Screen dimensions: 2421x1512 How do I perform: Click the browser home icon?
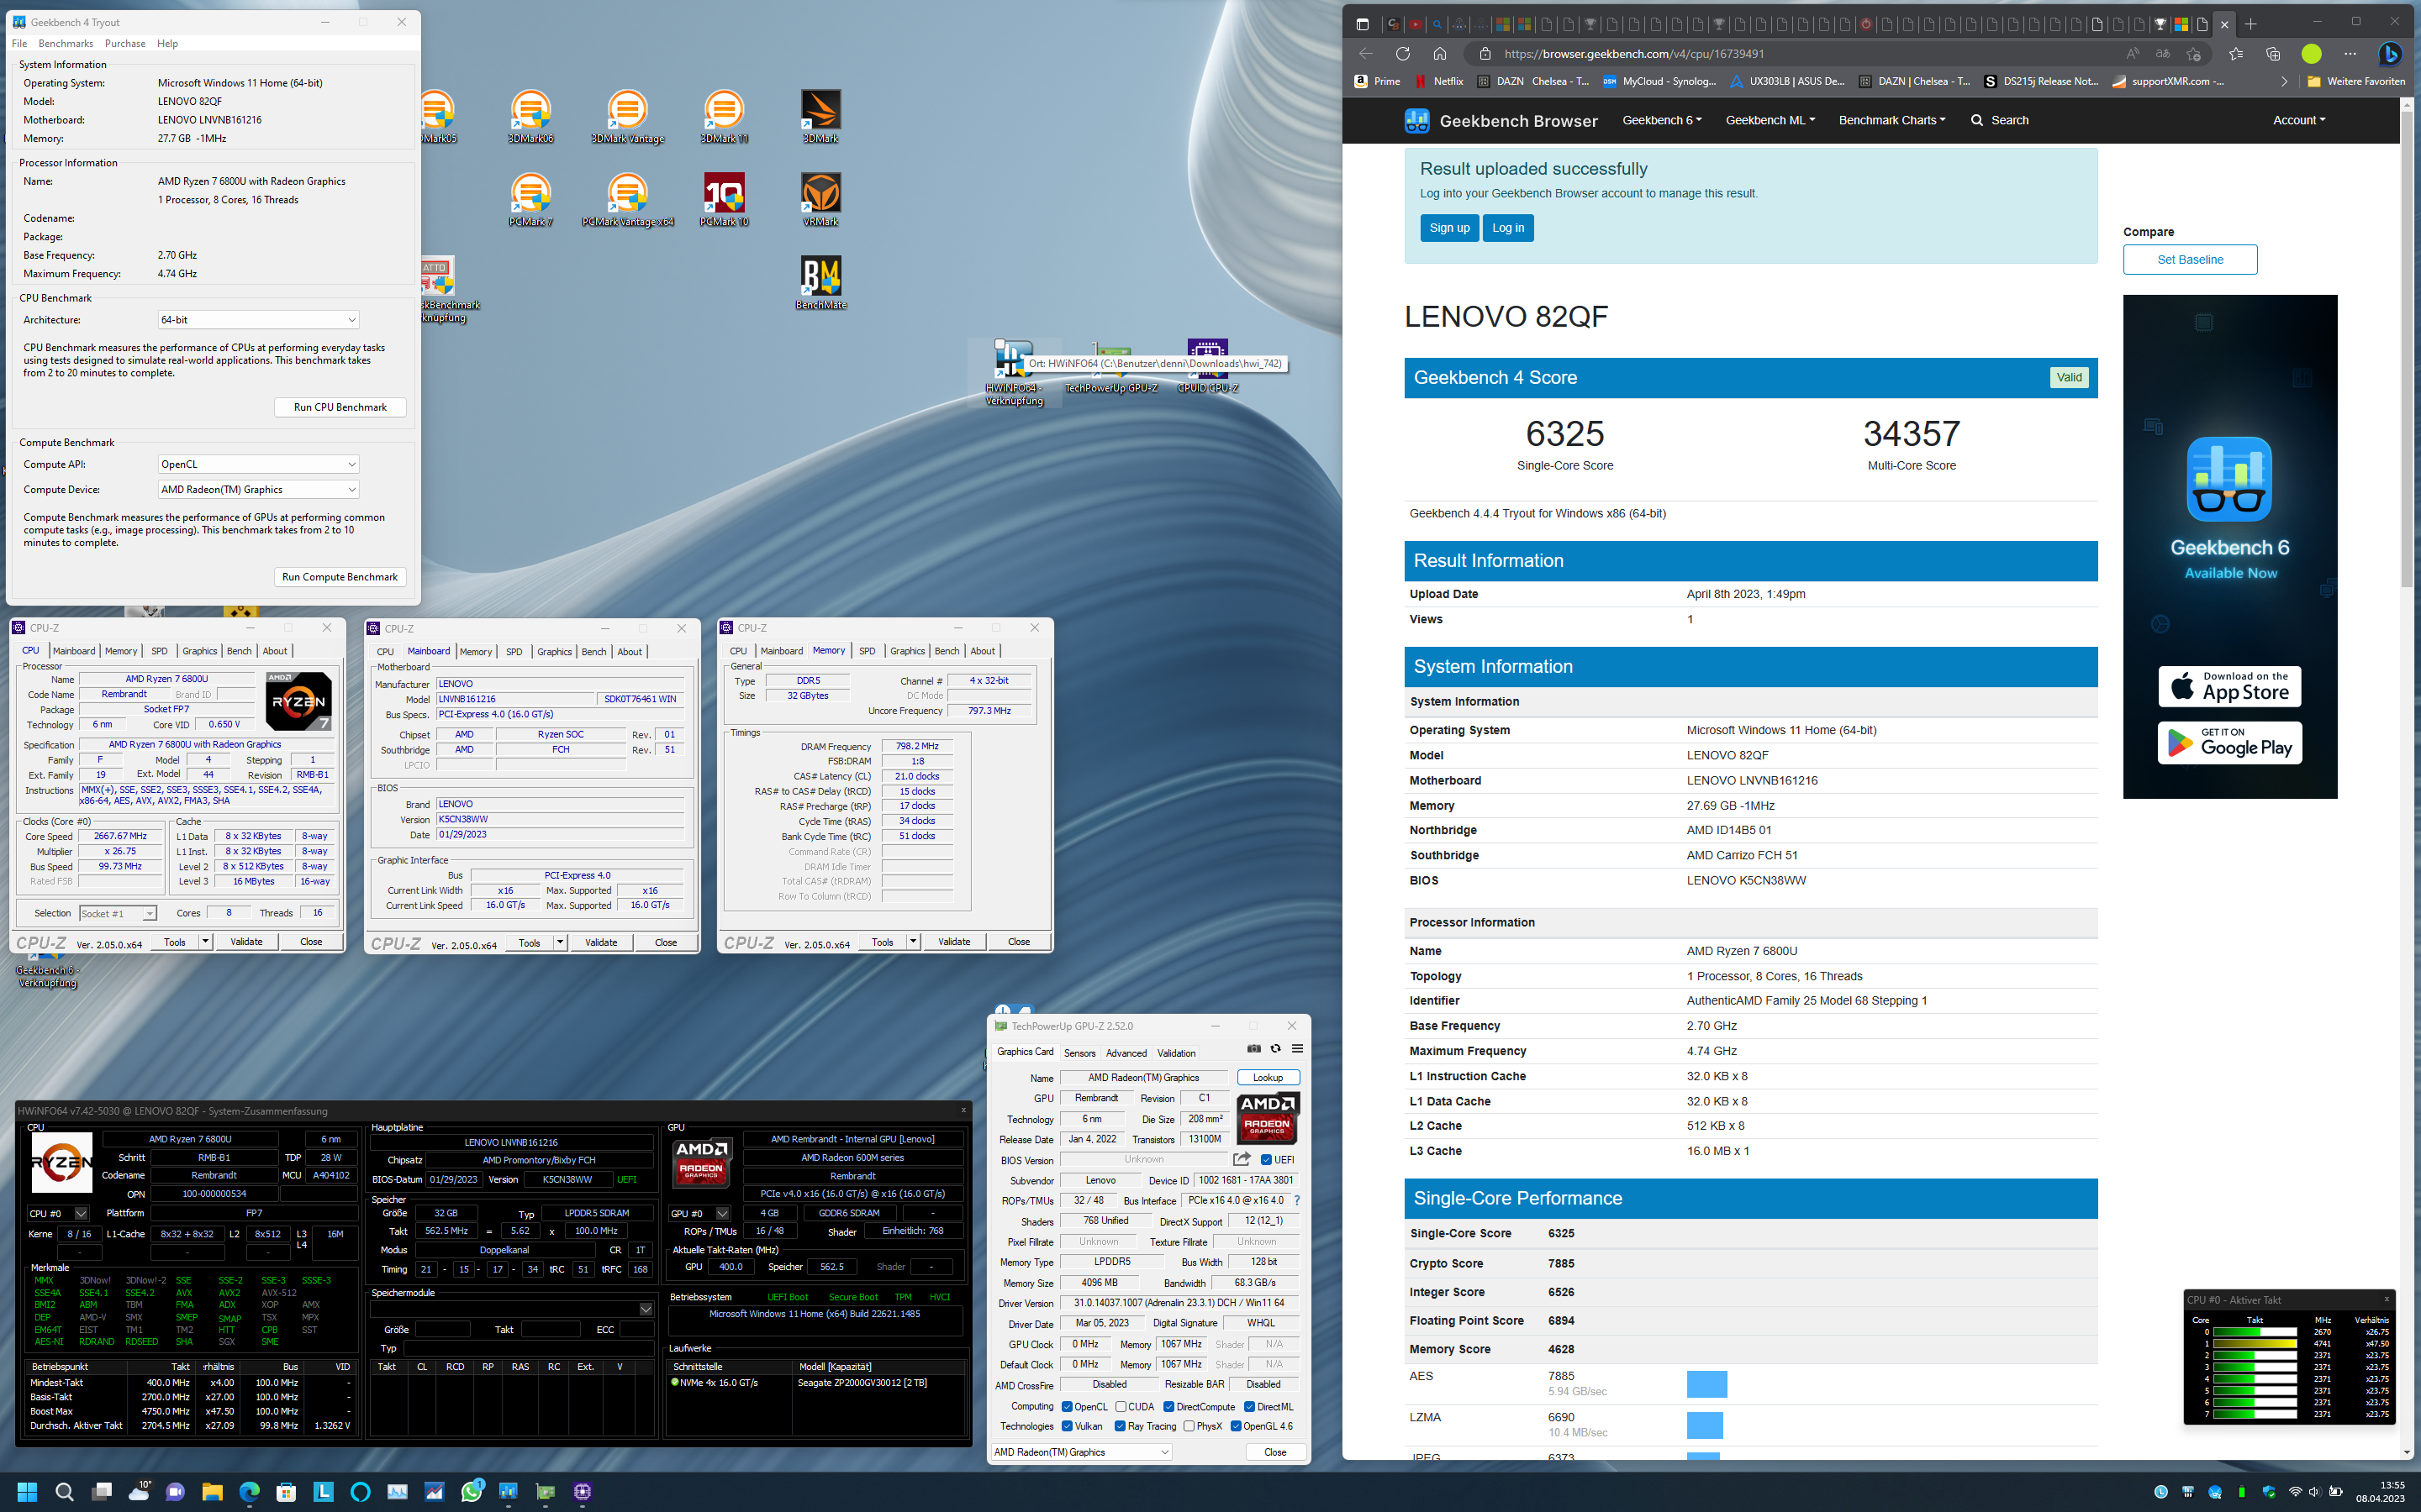click(1440, 54)
